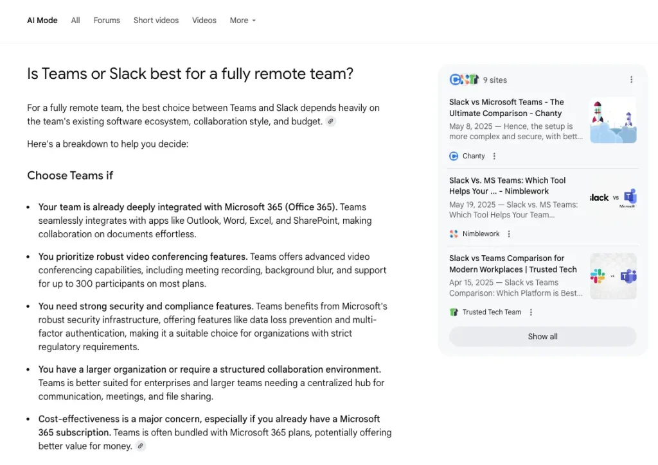Open the AI Mode tab
The height and width of the screenshot is (465, 658).
[x=42, y=20]
